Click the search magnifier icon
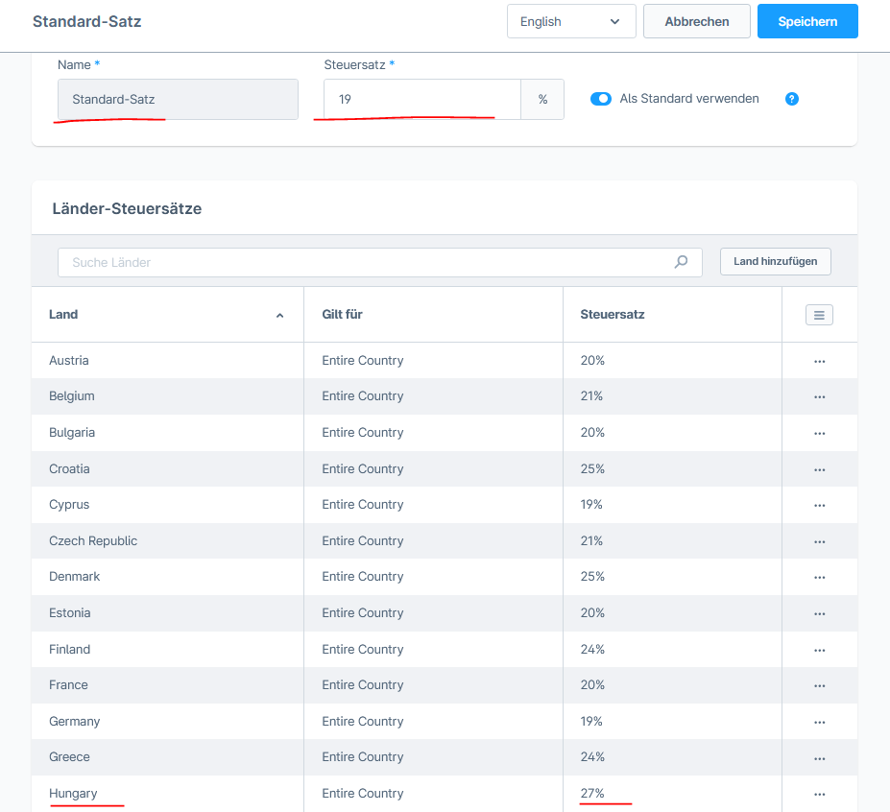 (681, 262)
